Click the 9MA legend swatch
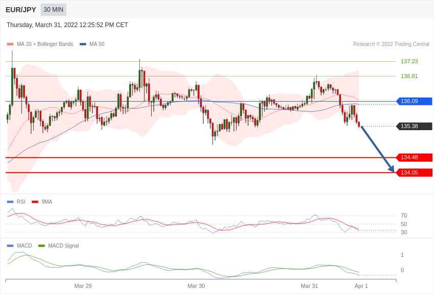The image size is (434, 294). click(35, 202)
